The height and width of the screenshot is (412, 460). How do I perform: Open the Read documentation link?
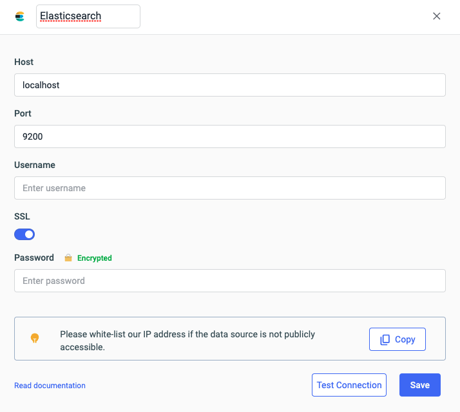[x=50, y=386]
